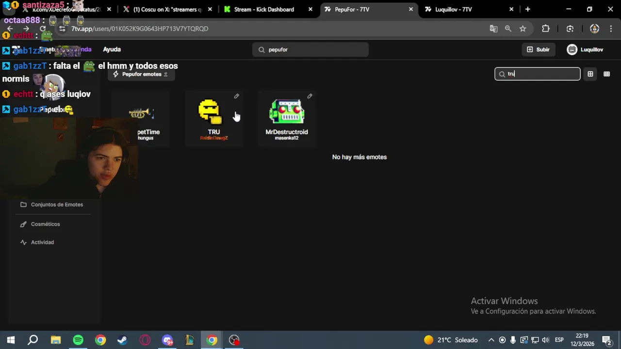Click the RaidinDawgZ author link under TRU
Image resolution: width=621 pixels, height=349 pixels.
(214, 138)
